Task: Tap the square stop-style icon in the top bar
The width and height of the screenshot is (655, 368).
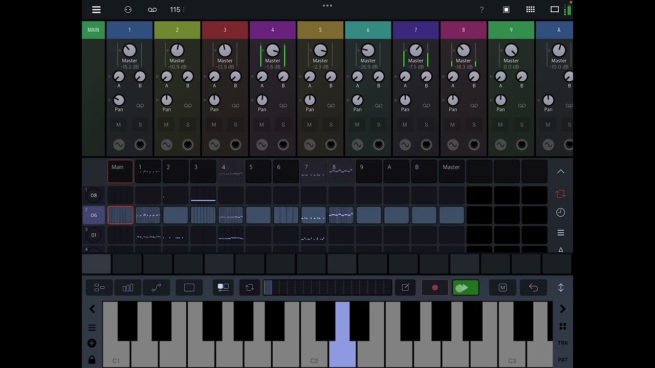Action: (506, 10)
